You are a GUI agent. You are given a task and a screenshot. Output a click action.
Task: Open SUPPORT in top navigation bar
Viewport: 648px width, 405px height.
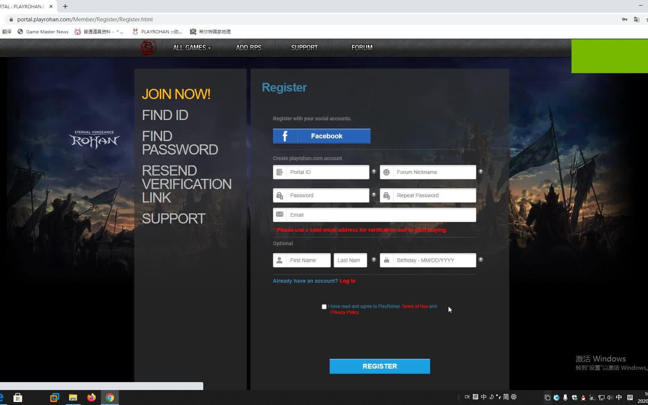click(x=304, y=48)
